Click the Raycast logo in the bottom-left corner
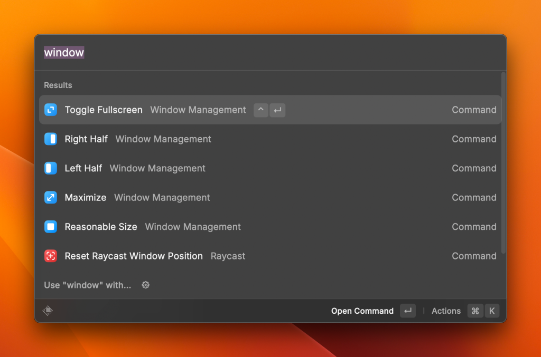This screenshot has width=541, height=357. point(48,311)
